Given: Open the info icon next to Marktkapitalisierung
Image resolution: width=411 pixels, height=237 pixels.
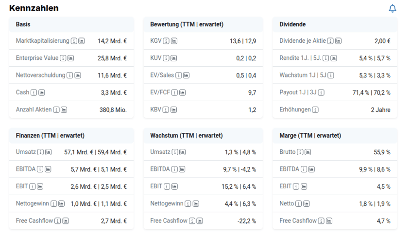Looking at the screenshot, I should pos(74,41).
